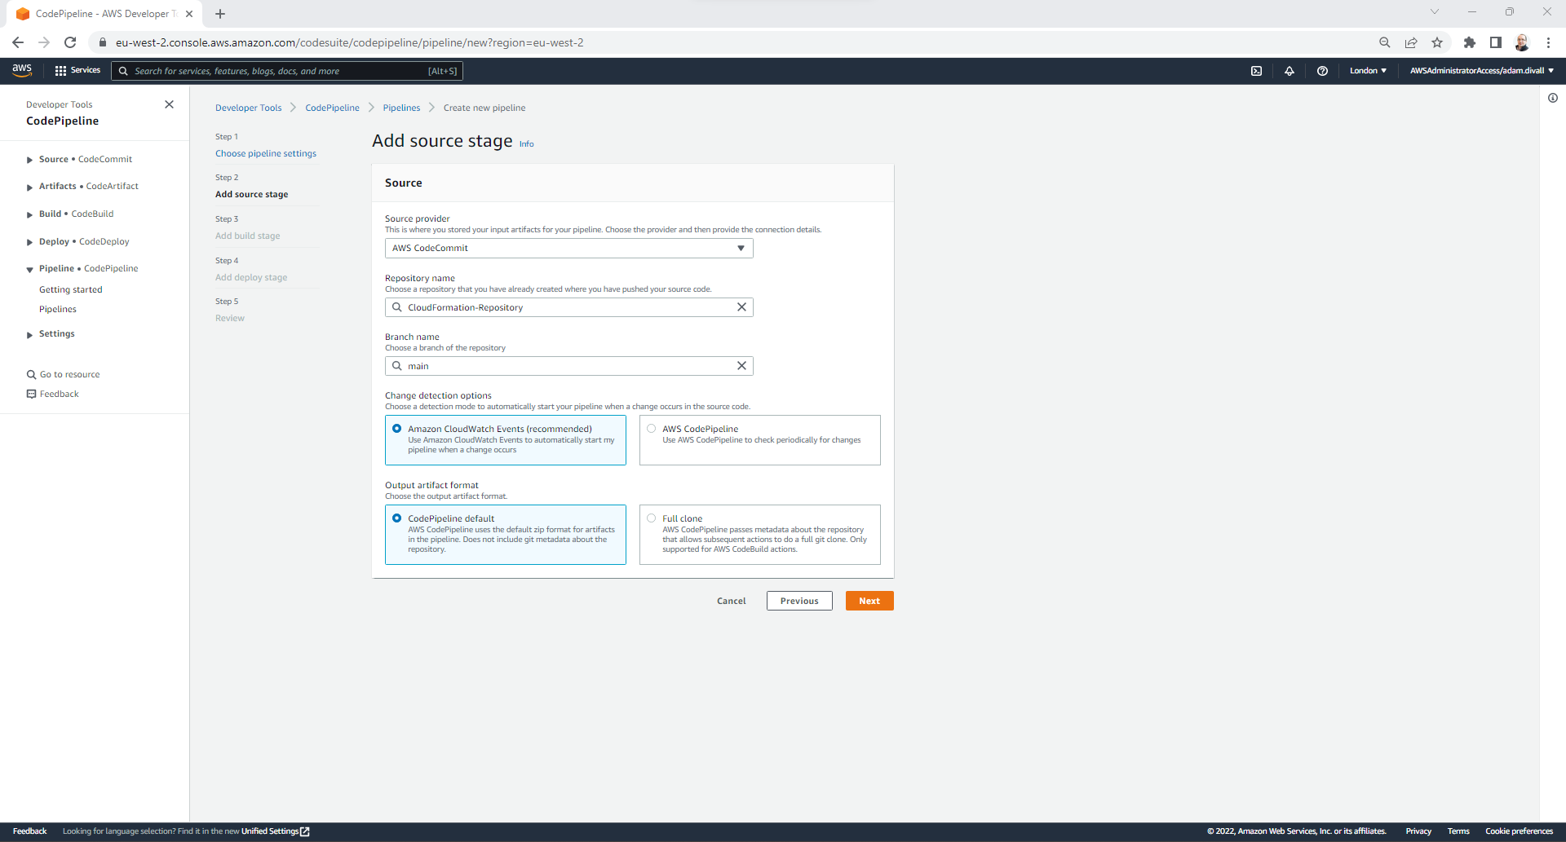Open Privacy link in footer
The width and height of the screenshot is (1566, 842).
pos(1418,831)
